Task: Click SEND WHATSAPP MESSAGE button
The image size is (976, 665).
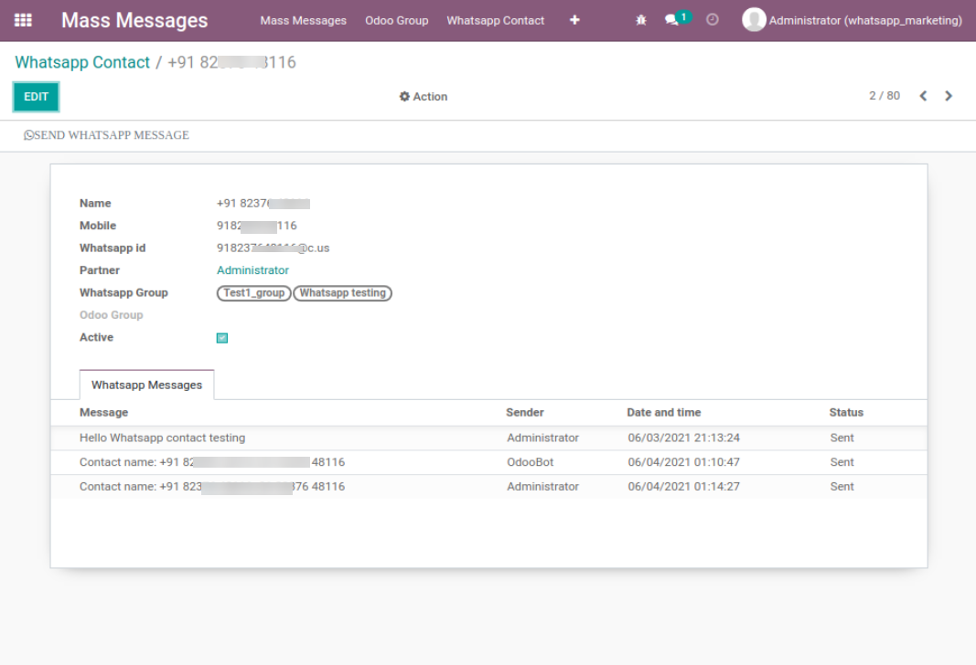Action: click(x=106, y=135)
